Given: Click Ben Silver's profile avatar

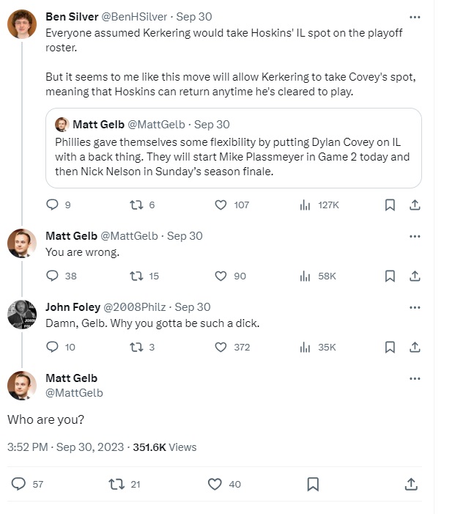Looking at the screenshot, I should (x=22, y=24).
